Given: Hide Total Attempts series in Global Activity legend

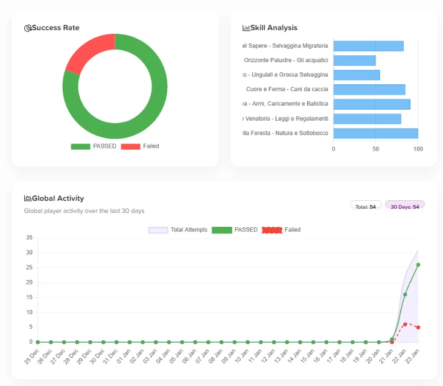Looking at the screenshot, I should pos(178,230).
